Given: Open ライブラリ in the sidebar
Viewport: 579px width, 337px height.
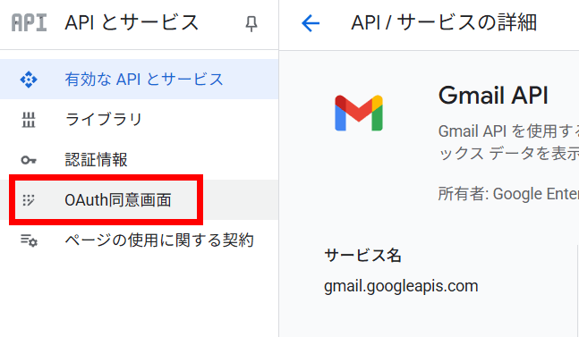Looking at the screenshot, I should coord(140,120).
